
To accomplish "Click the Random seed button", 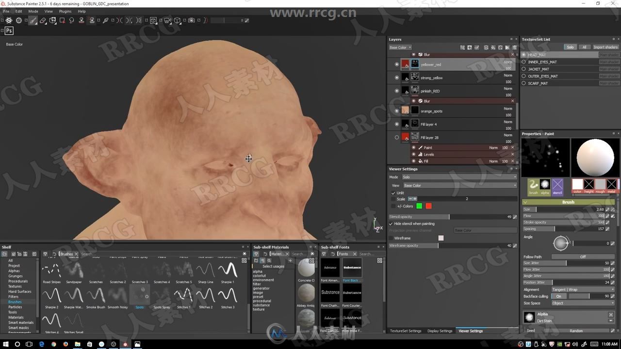I will point(576,331).
